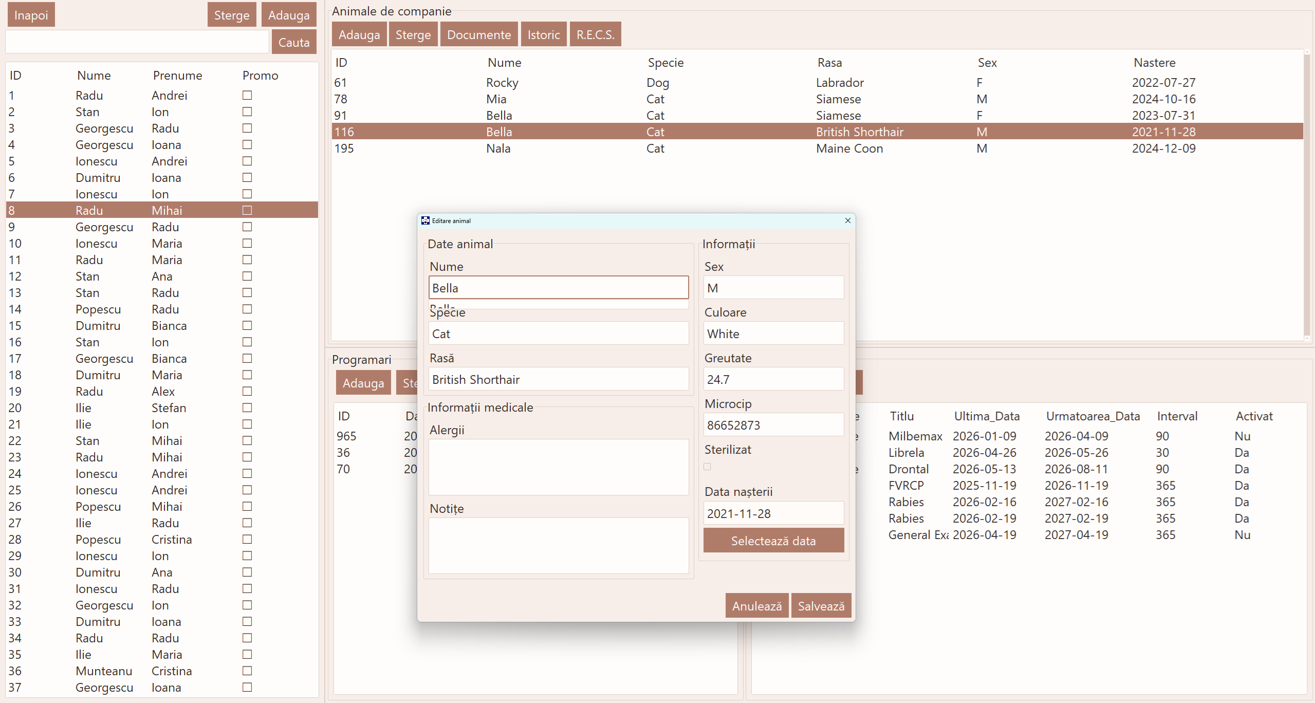This screenshot has width=1315, height=703.
Task: Click the Data nașterii field
Action: point(773,513)
